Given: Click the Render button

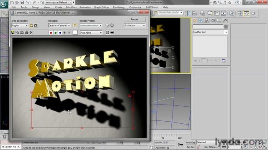Looking at the screenshot, I should coord(135,19).
